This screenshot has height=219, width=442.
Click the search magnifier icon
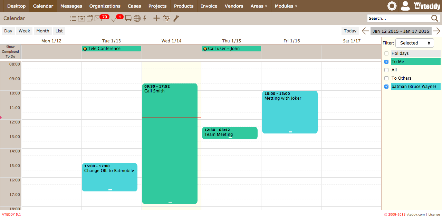(x=434, y=19)
